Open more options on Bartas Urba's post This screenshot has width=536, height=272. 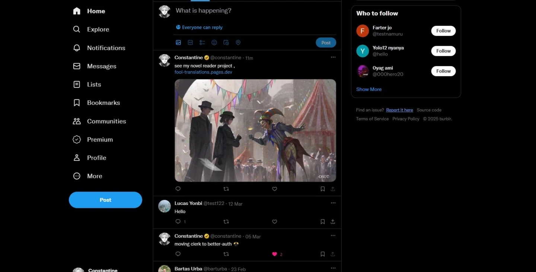click(333, 268)
